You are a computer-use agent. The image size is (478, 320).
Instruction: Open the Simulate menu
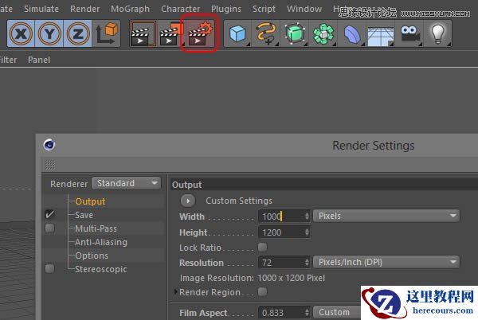(41, 9)
